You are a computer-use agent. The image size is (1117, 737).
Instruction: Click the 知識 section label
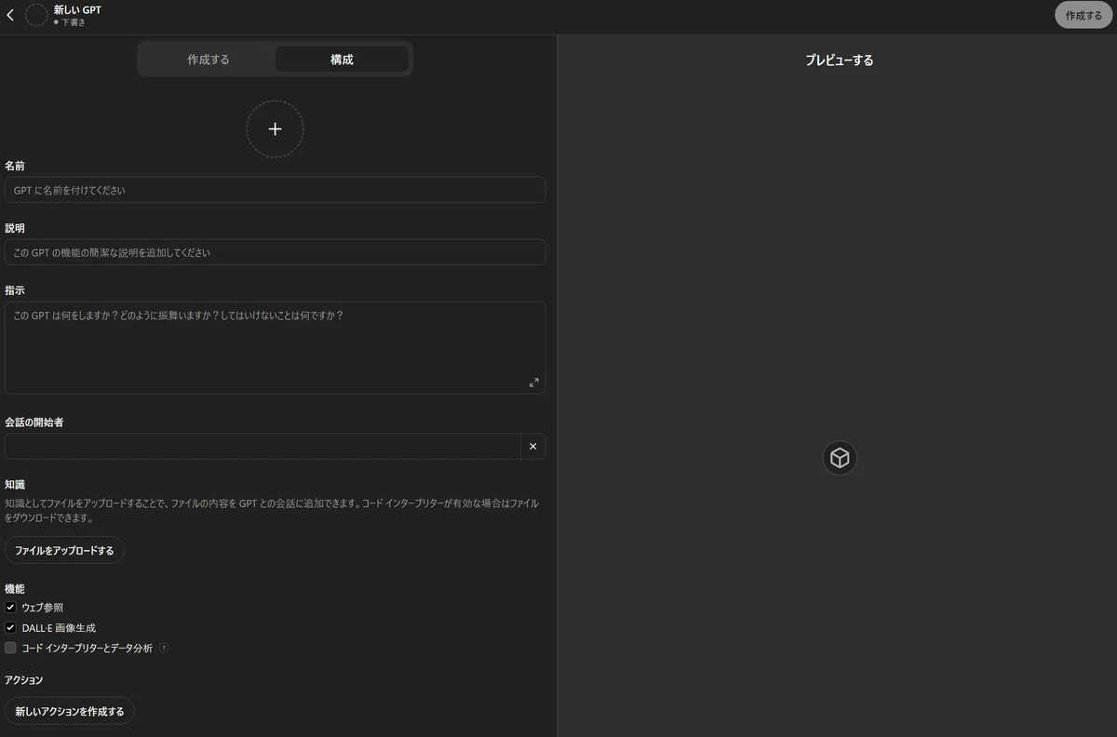15,485
